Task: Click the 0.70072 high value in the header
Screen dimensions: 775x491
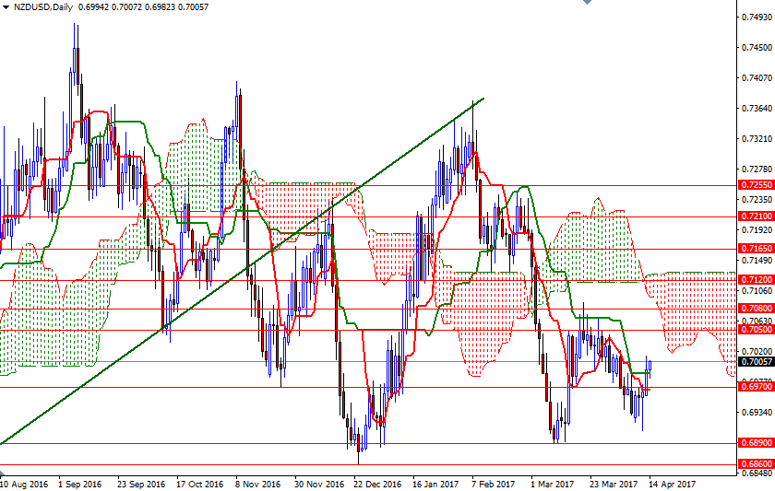Action: (127, 7)
